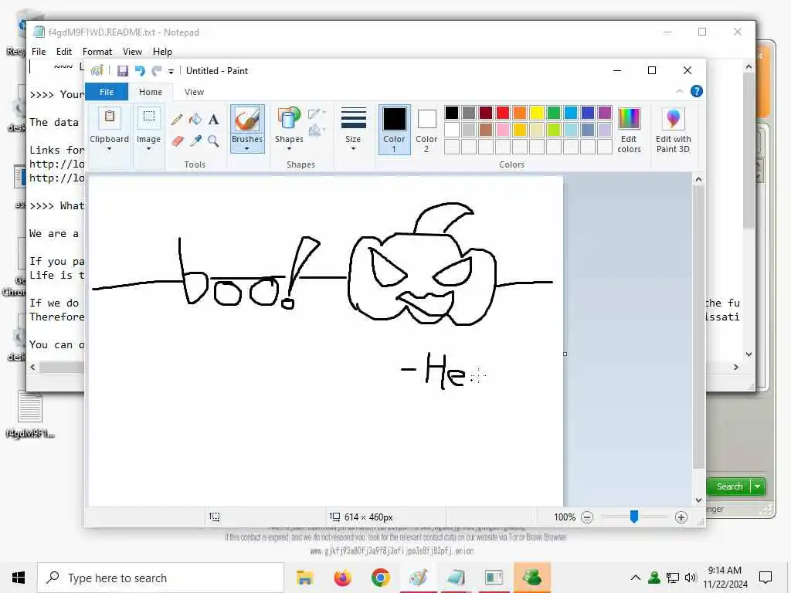Open Paint Help with the question mark icon

pyautogui.click(x=696, y=91)
